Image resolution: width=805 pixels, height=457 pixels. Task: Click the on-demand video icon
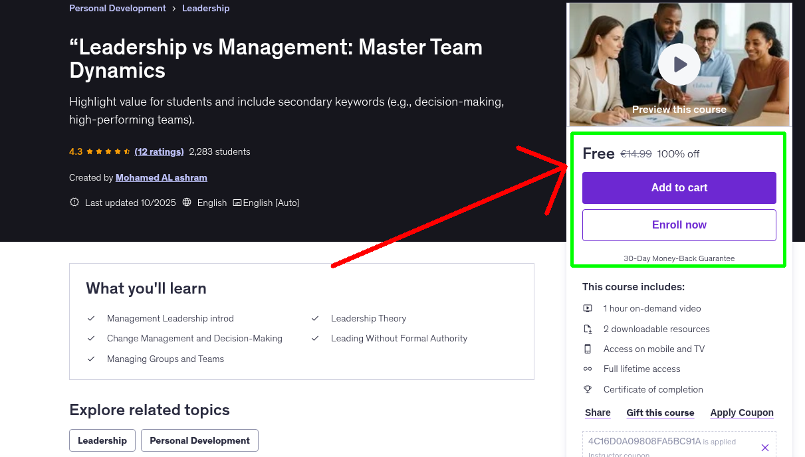588,308
